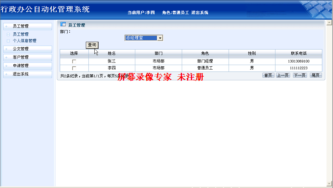Screen dimensions: 333x188
Task: Click 市场部 in 李四's row
Action: (x=158, y=68)
